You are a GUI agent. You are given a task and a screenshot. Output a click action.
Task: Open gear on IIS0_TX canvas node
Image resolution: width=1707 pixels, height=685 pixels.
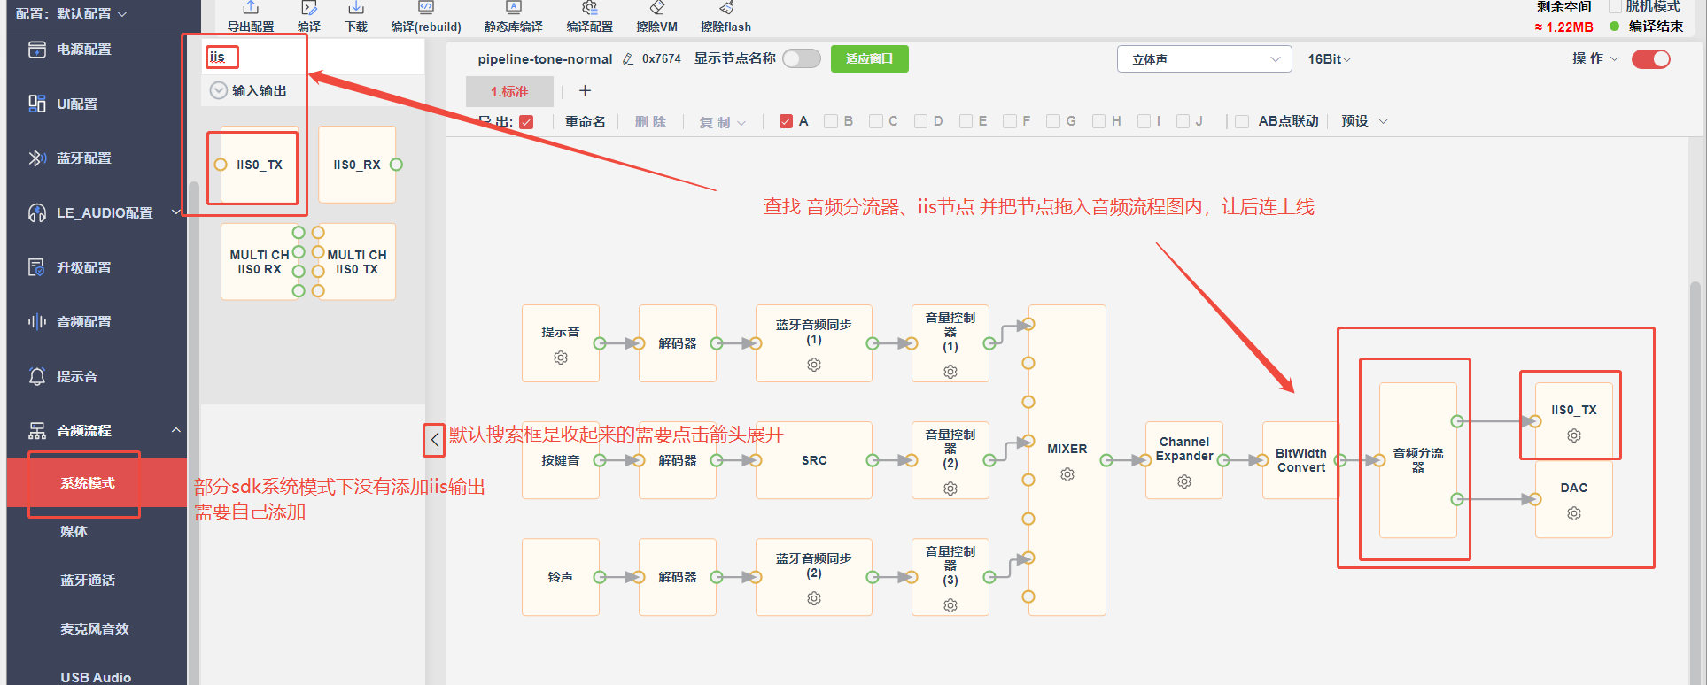click(1574, 435)
